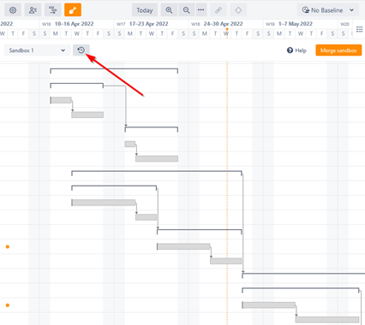Click the orange today marker on timeline
Viewport: 365px width, 325px height.
(x=227, y=29)
